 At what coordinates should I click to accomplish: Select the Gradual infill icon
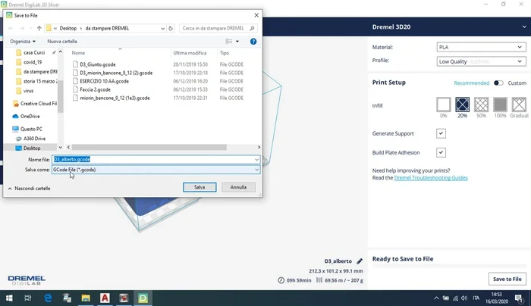(x=519, y=105)
